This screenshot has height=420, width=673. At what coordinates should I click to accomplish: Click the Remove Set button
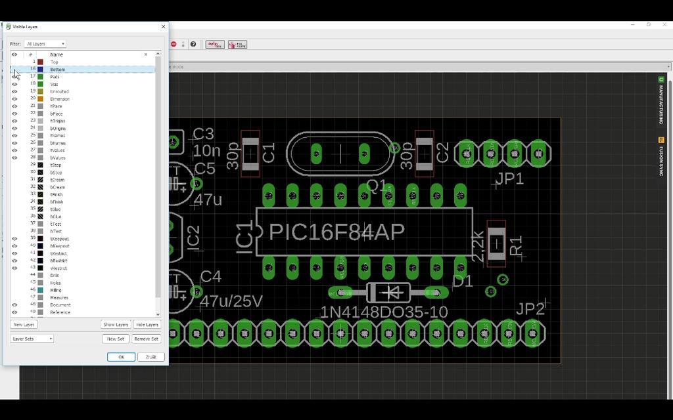click(147, 339)
